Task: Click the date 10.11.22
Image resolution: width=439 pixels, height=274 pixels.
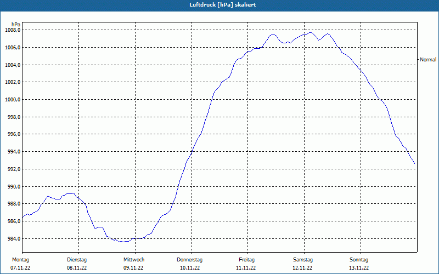Action: tap(190, 268)
